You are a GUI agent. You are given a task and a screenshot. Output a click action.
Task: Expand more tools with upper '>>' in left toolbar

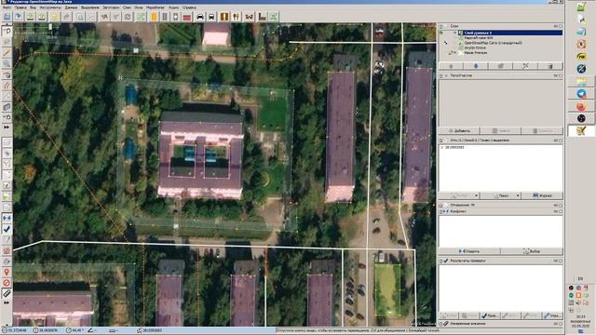click(x=7, y=127)
